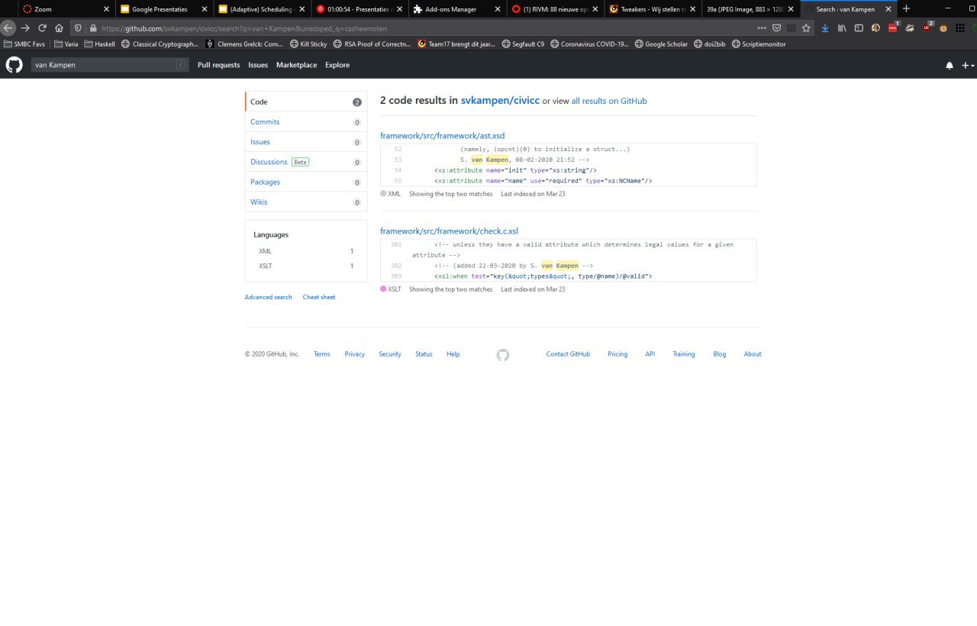Expand the plus create-new dropdown
The image size is (977, 626).
pos(968,66)
